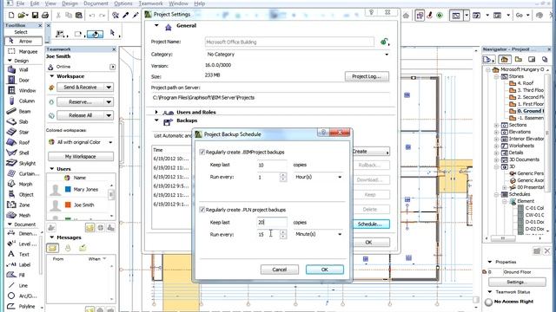The image size is (556, 312).
Task: Open the Design menu
Action: coord(69,3)
